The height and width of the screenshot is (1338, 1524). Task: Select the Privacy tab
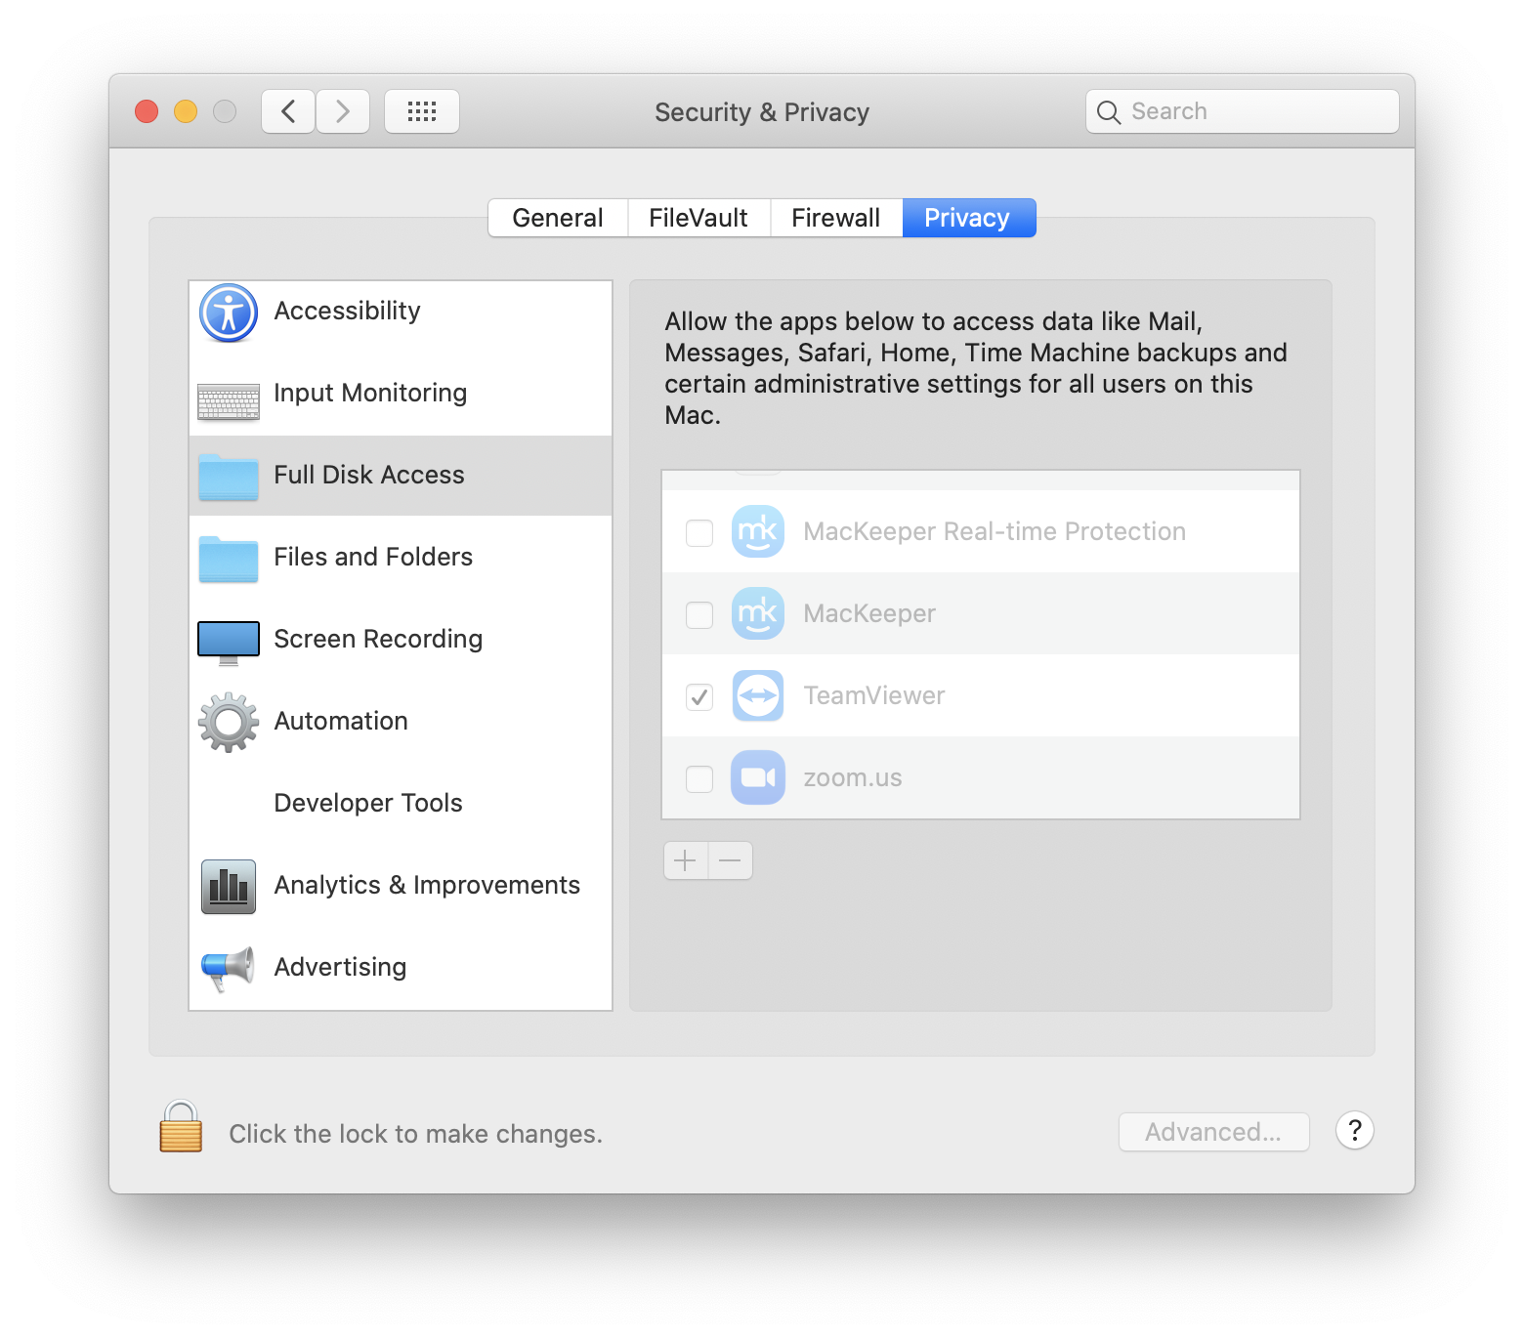pyautogui.click(x=968, y=218)
